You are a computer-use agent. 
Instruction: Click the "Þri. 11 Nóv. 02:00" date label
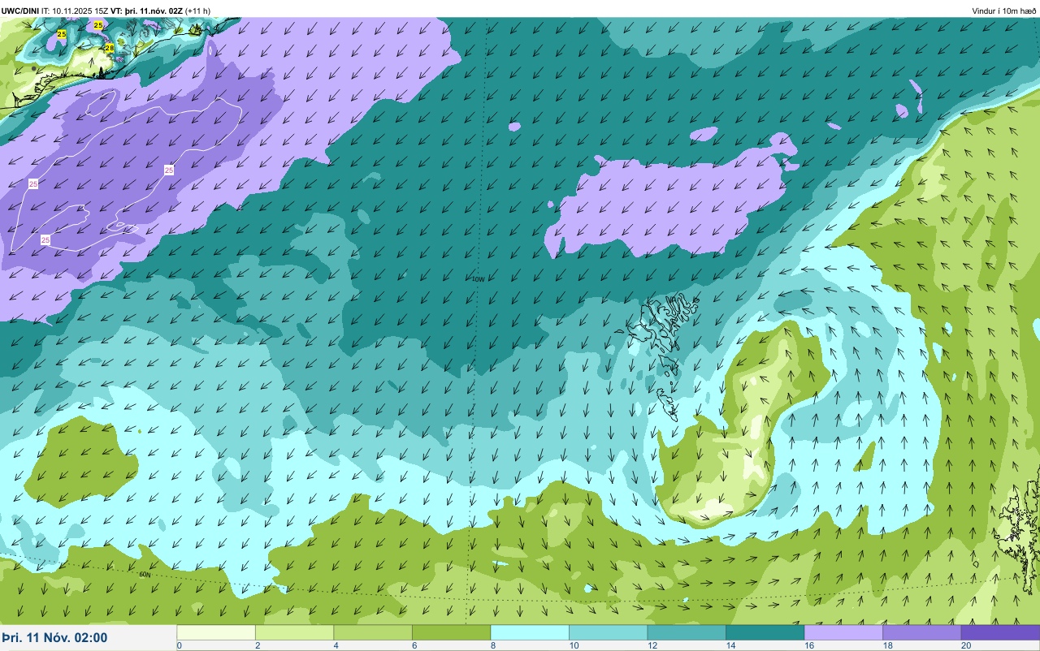54,638
